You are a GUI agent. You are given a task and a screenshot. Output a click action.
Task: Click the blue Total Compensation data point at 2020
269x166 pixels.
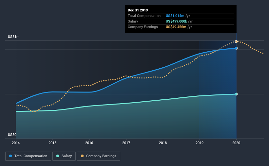point(236,48)
